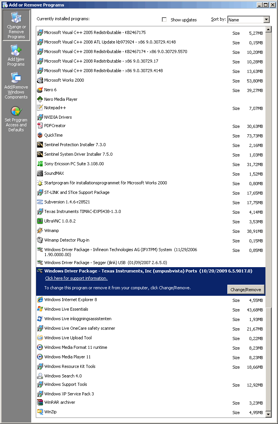
Task: Click the 73,73MB size value for QuickTime
Action: click(x=255, y=136)
